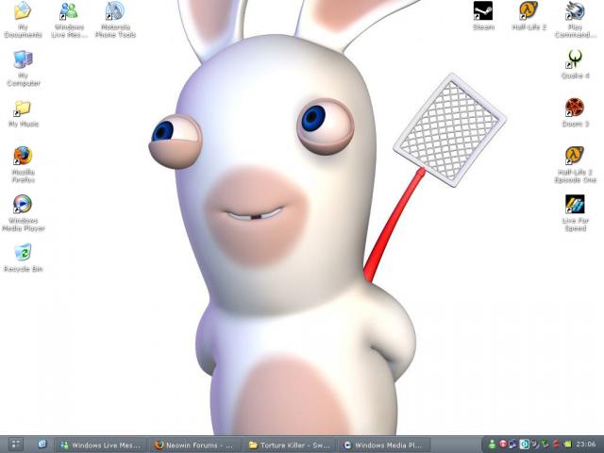Click the teal square tray icon
The height and width of the screenshot is (453, 604).
tap(525, 445)
